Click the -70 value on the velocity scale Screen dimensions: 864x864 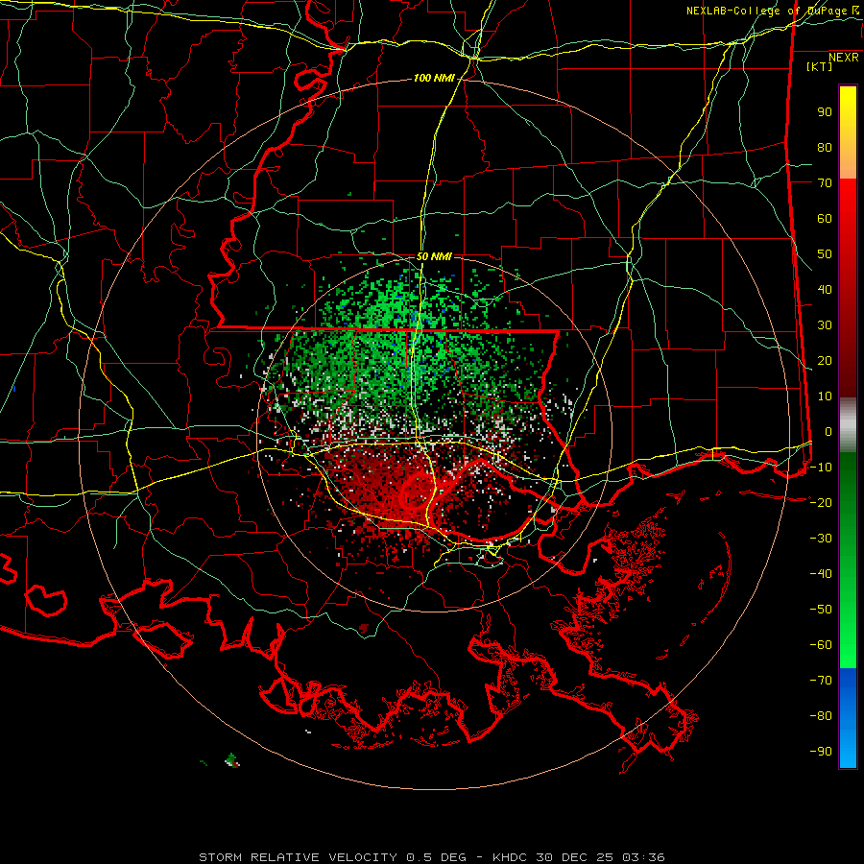point(821,681)
